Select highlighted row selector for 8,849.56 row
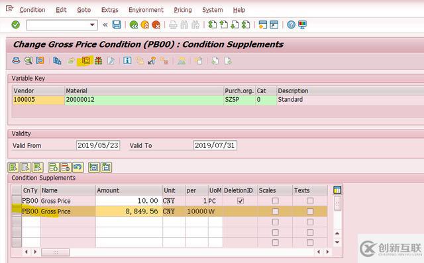This screenshot has height=263, width=424. pyautogui.click(x=17, y=211)
